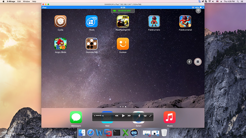Screen dimensions: 246x138
Task: Toggle the microphone mute round button
Action: (x=189, y=62)
